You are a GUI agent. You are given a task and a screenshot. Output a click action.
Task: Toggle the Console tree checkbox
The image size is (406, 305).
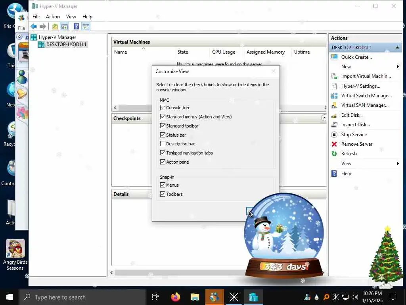(x=163, y=108)
